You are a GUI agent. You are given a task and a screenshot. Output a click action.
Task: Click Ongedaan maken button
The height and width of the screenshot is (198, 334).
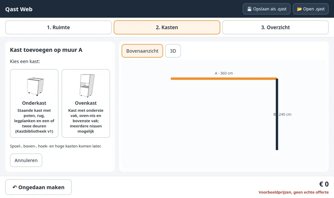click(38, 187)
